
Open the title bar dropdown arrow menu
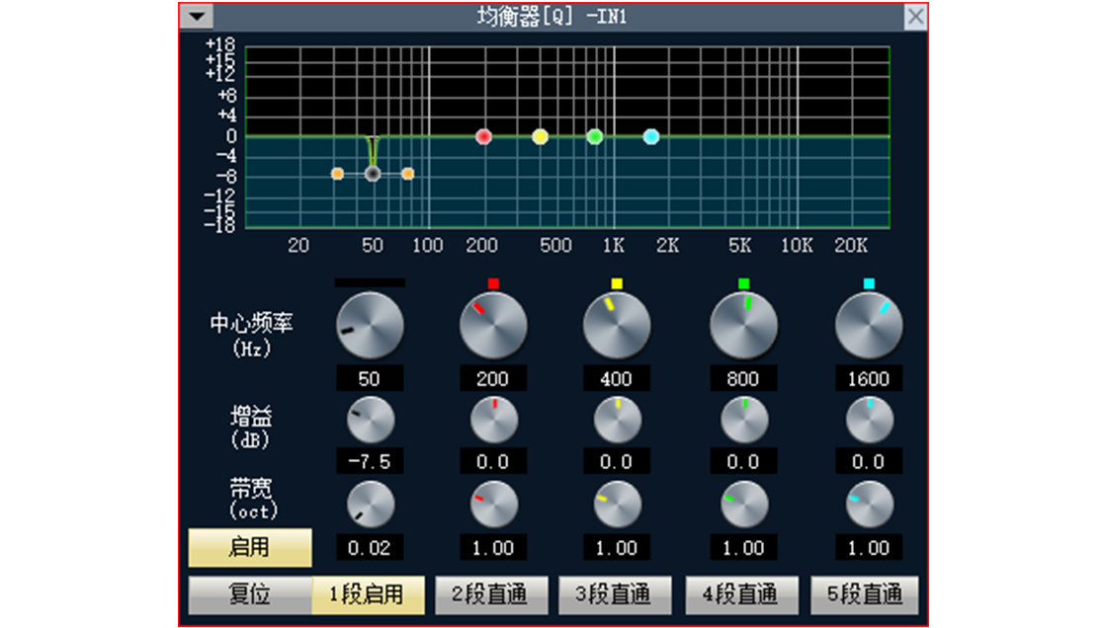pos(199,16)
